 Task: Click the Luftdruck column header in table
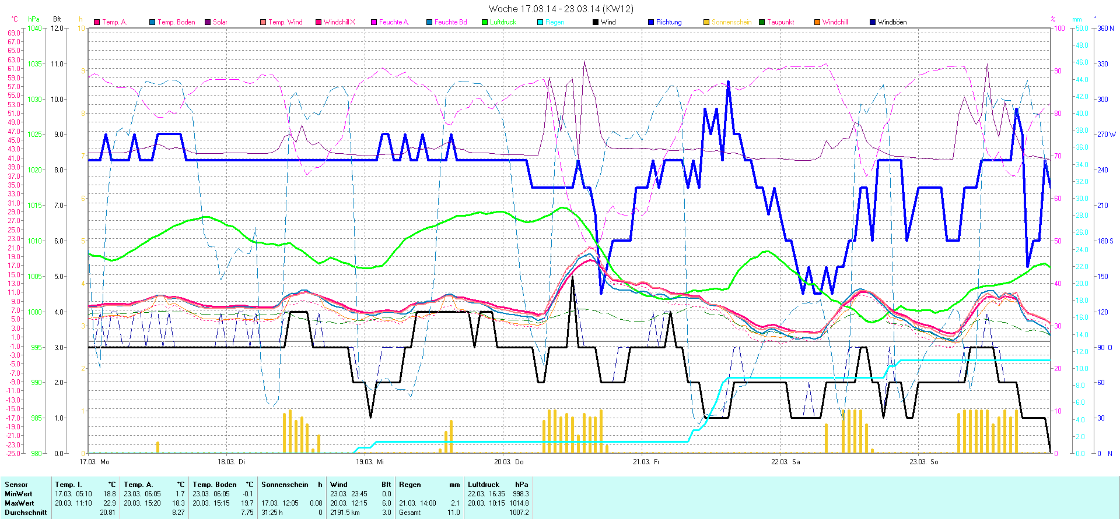point(484,485)
